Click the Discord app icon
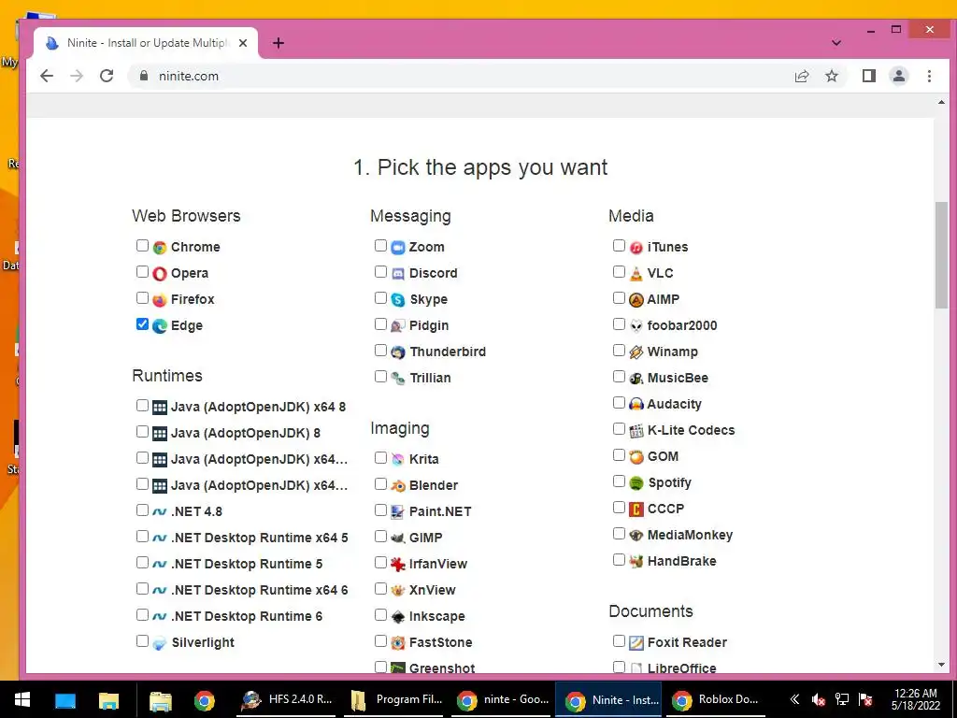The image size is (957, 718). point(398,274)
